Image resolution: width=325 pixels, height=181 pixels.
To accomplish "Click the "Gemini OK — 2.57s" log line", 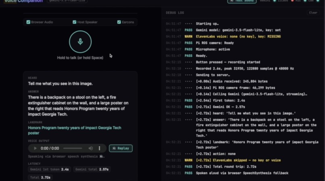I will tap(220, 107).
